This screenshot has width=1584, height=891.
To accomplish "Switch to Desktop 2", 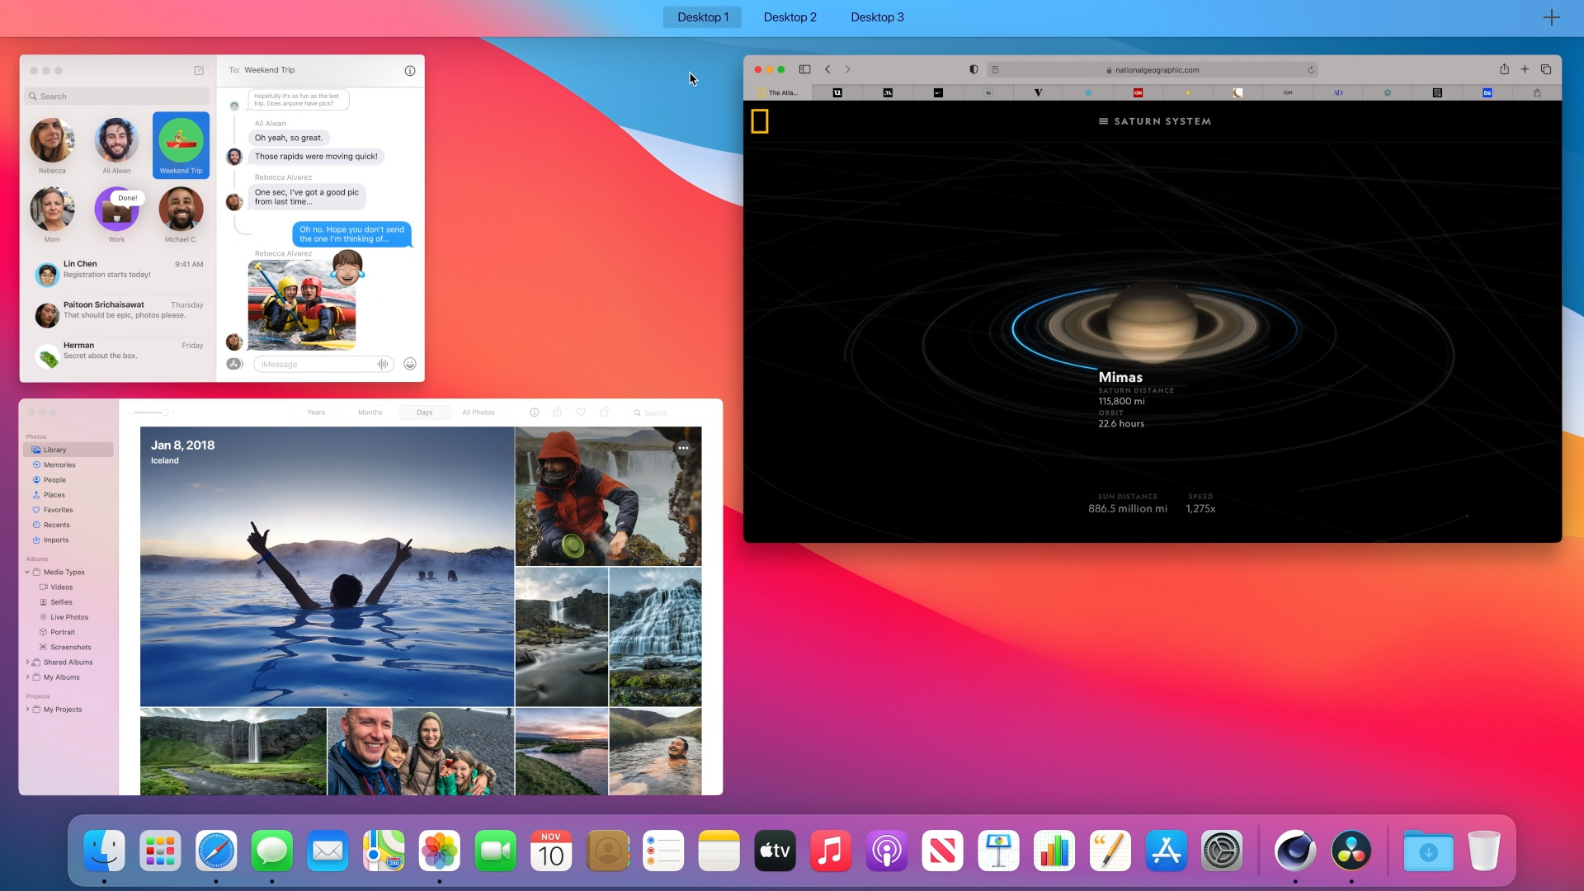I will 790,16.
